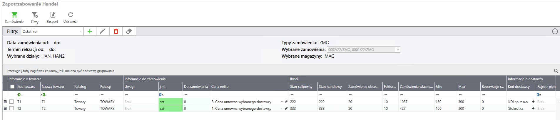The width and height of the screenshot is (560, 120).
Task: Sort by the Kod towaru column header
Action: pyautogui.click(x=26, y=87)
